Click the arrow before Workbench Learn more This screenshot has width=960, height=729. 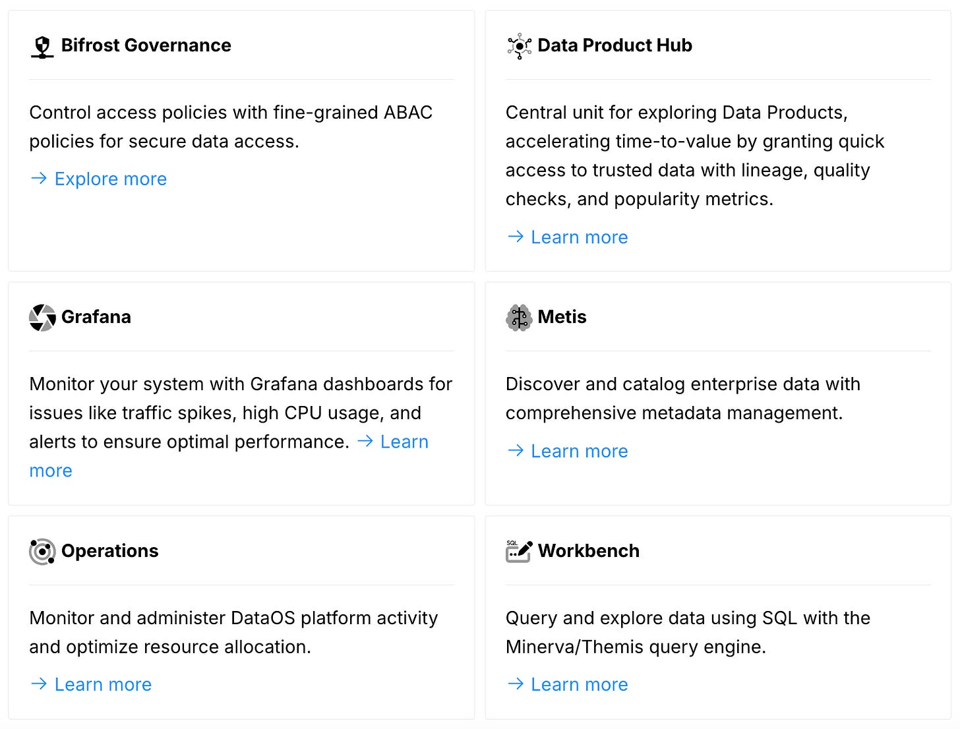click(516, 684)
